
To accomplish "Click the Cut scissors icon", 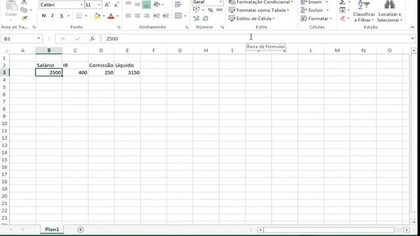I will [24, 2].
